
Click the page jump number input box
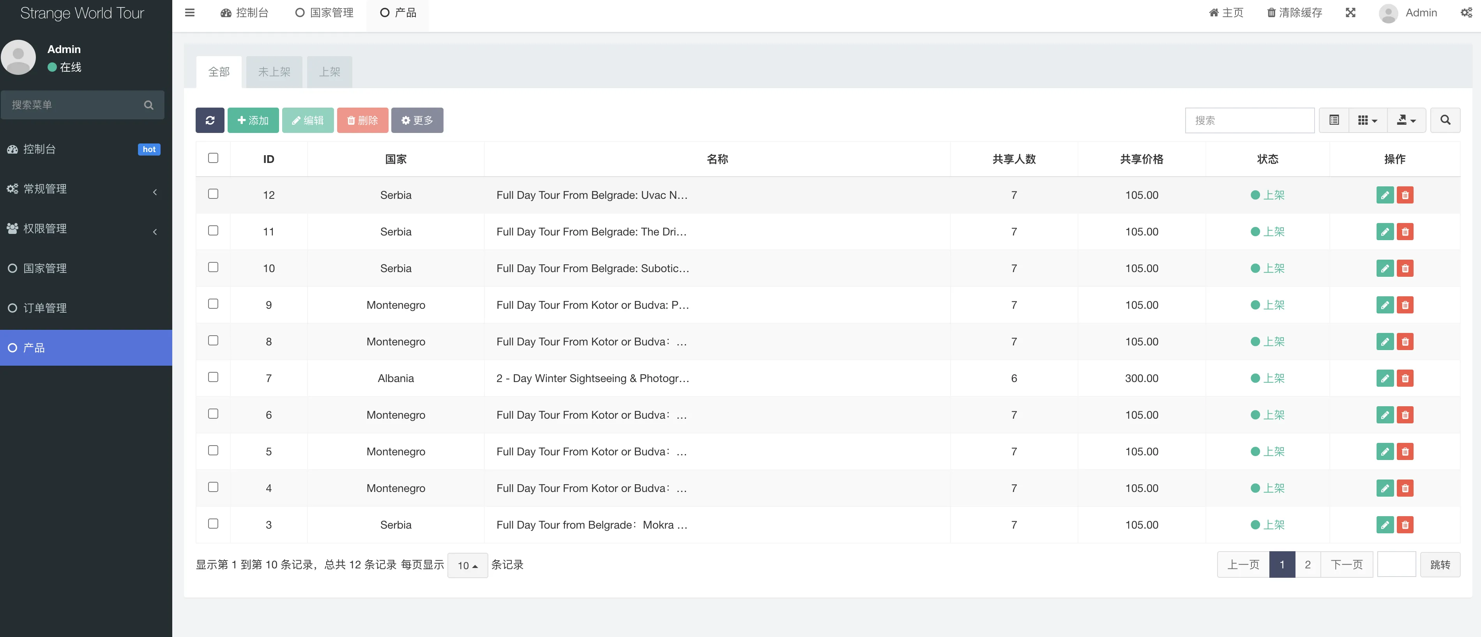[x=1396, y=564]
